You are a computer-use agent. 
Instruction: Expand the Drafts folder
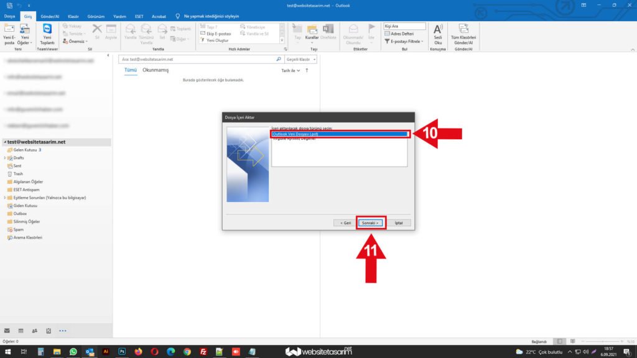coord(5,158)
